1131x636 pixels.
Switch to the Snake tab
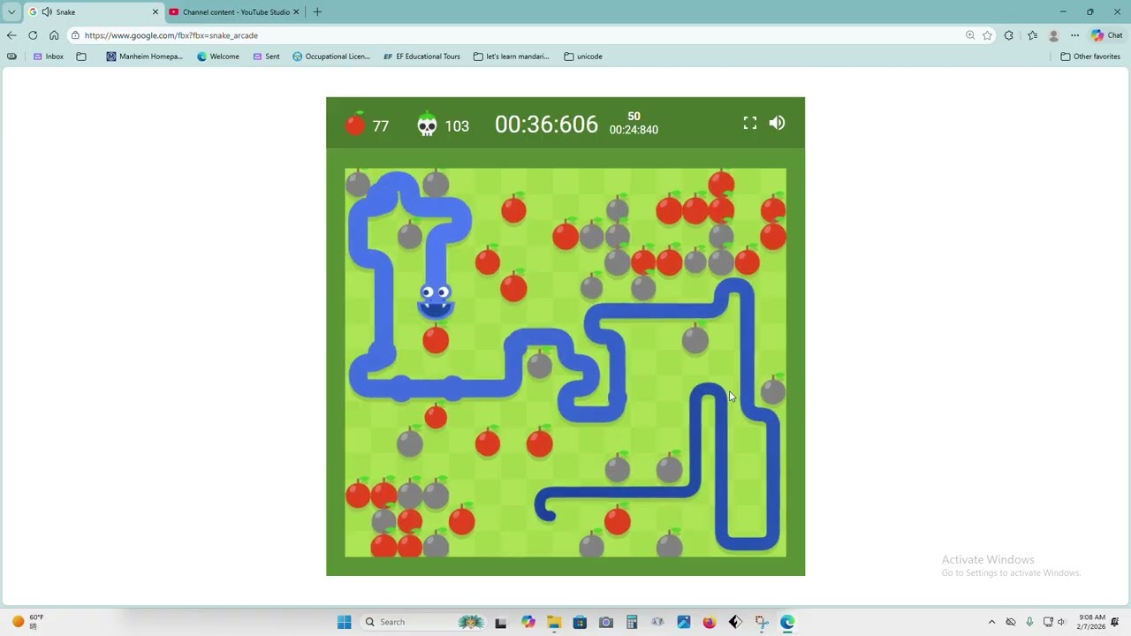coord(93,12)
